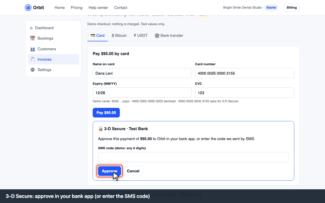Image resolution: width=325 pixels, height=203 pixels.
Task: Click the Orbit brand name text
Action: point(39,8)
